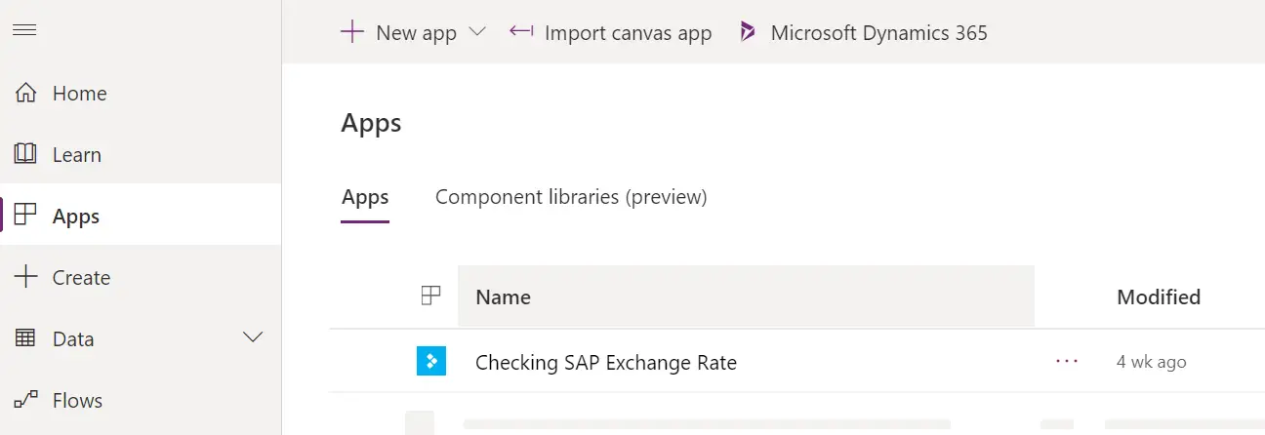
Task: Click Import canvas app button
Action: tap(611, 32)
